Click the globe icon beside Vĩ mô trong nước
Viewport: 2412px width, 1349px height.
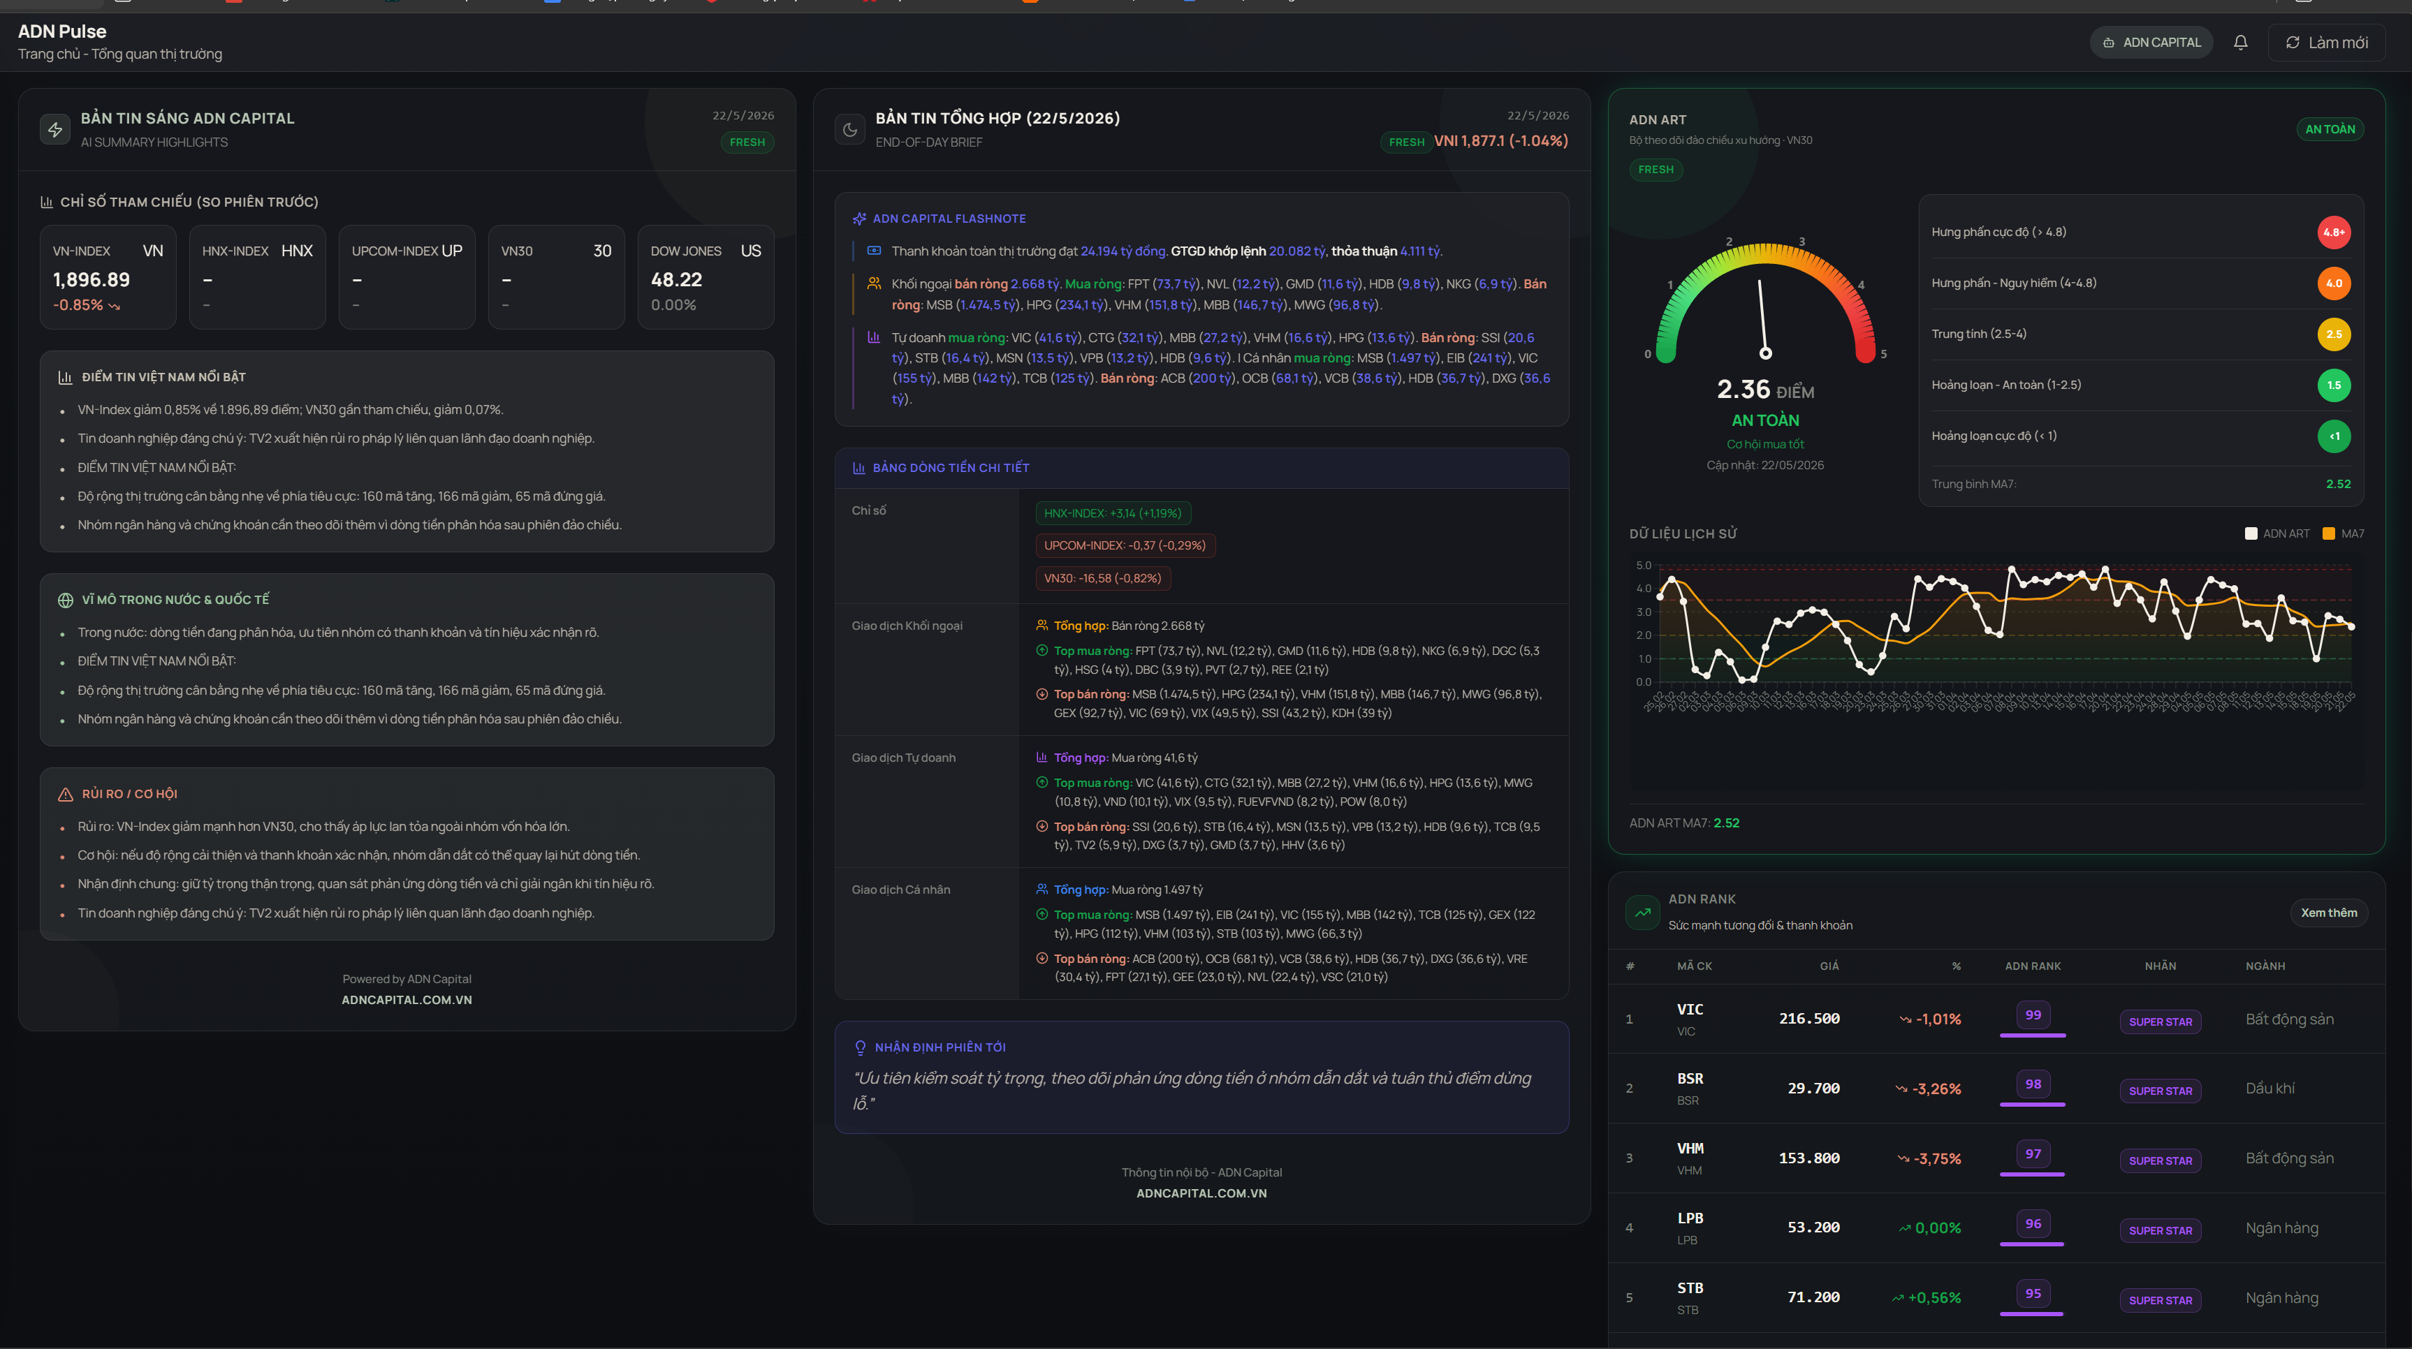click(x=66, y=600)
